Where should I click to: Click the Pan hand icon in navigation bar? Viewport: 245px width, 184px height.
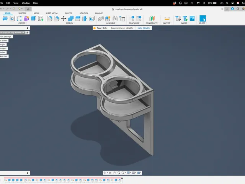(114, 173)
